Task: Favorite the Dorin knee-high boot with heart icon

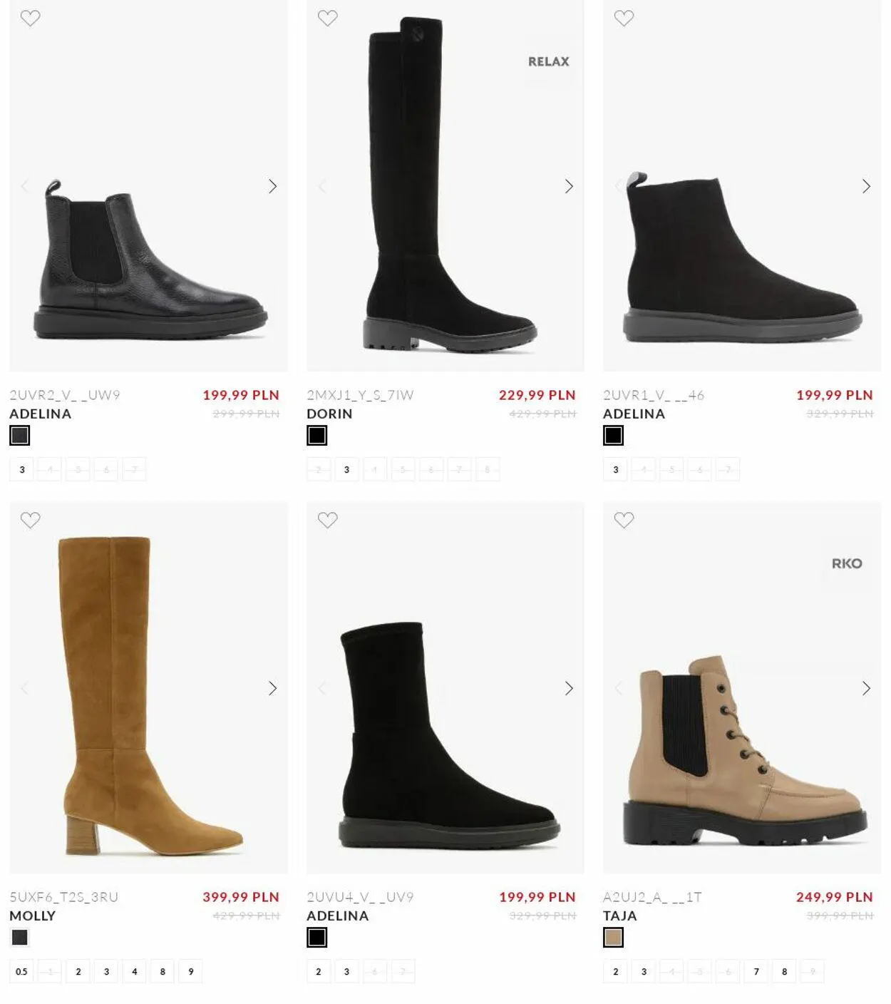Action: pyautogui.click(x=327, y=18)
